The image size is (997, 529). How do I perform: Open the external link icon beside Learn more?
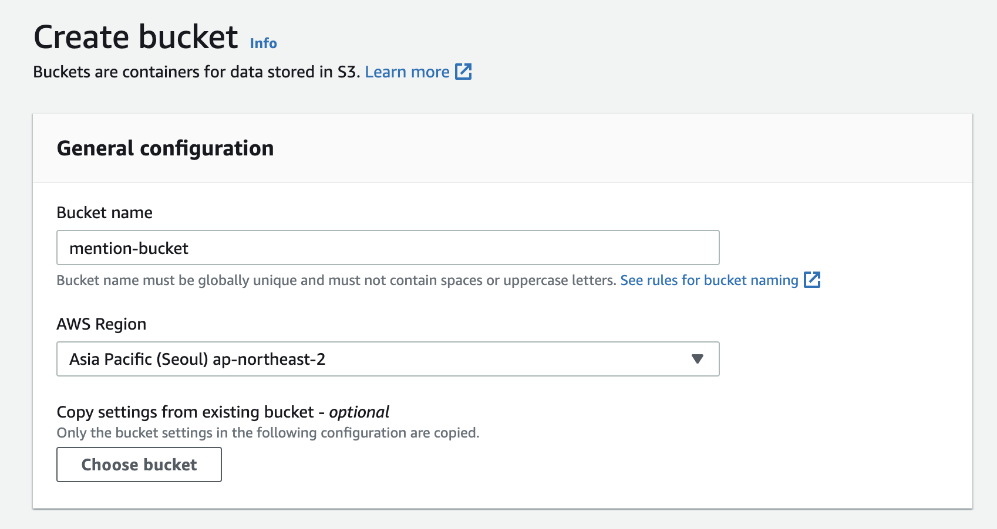(x=463, y=72)
